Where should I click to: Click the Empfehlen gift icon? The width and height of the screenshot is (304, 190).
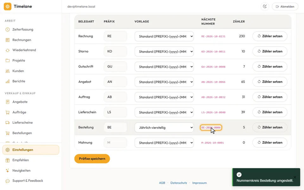click(8, 160)
